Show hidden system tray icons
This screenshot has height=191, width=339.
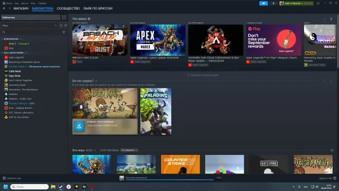click(x=293, y=187)
